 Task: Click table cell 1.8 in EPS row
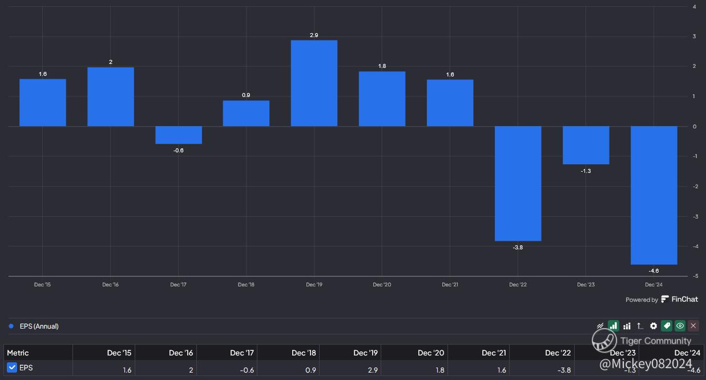tap(414, 369)
